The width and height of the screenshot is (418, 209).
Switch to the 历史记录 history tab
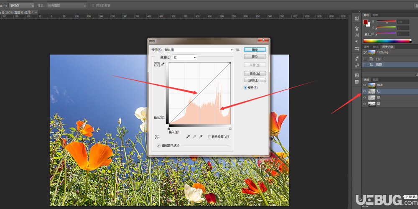(387, 47)
